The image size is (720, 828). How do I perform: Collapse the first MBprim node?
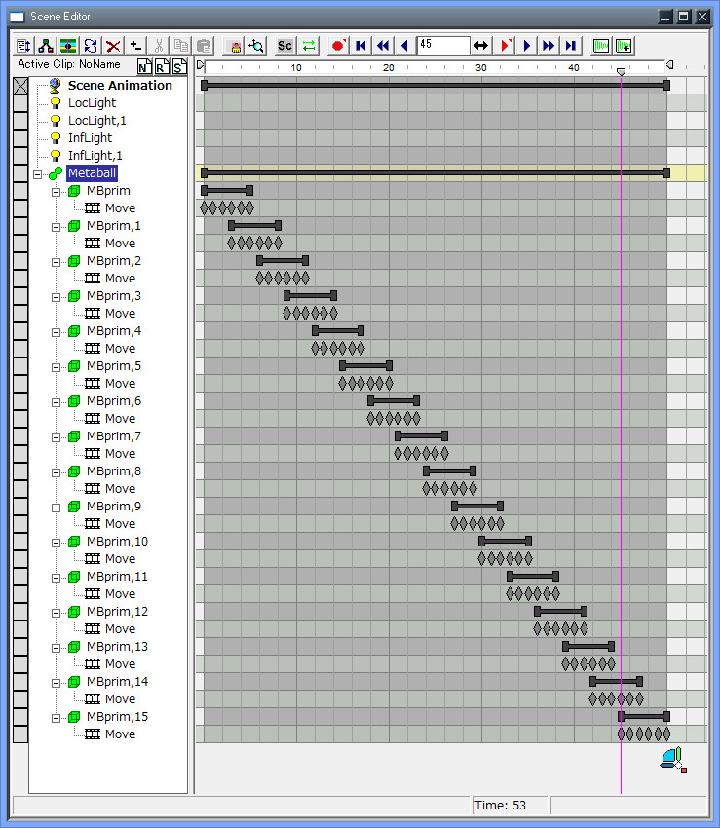56,192
